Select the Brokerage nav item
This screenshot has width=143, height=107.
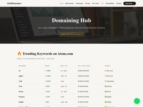click(x=79, y=3)
